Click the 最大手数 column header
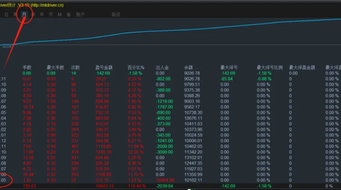 coord(56,68)
